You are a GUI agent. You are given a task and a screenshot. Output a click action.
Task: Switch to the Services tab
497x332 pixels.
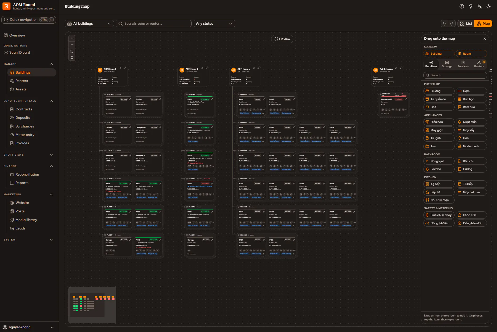[x=463, y=64]
